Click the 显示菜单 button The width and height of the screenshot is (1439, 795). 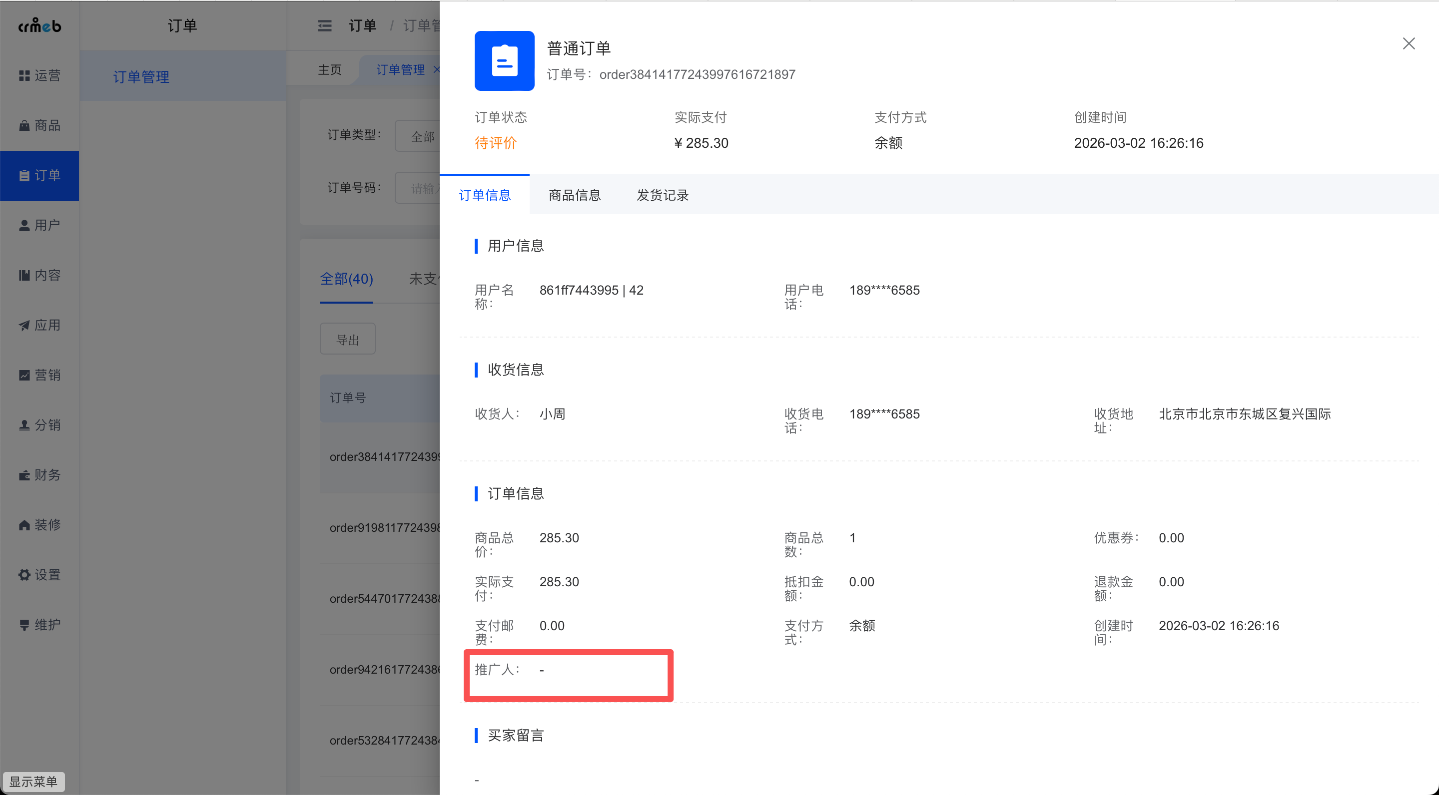pyautogui.click(x=33, y=781)
